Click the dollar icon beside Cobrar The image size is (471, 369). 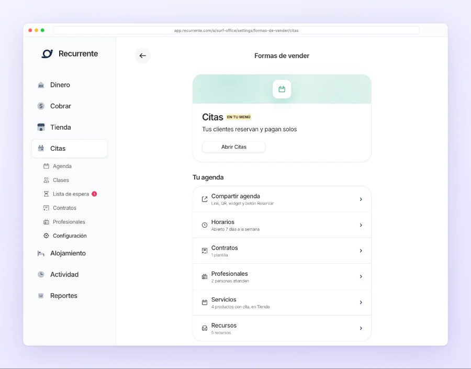[x=41, y=106]
